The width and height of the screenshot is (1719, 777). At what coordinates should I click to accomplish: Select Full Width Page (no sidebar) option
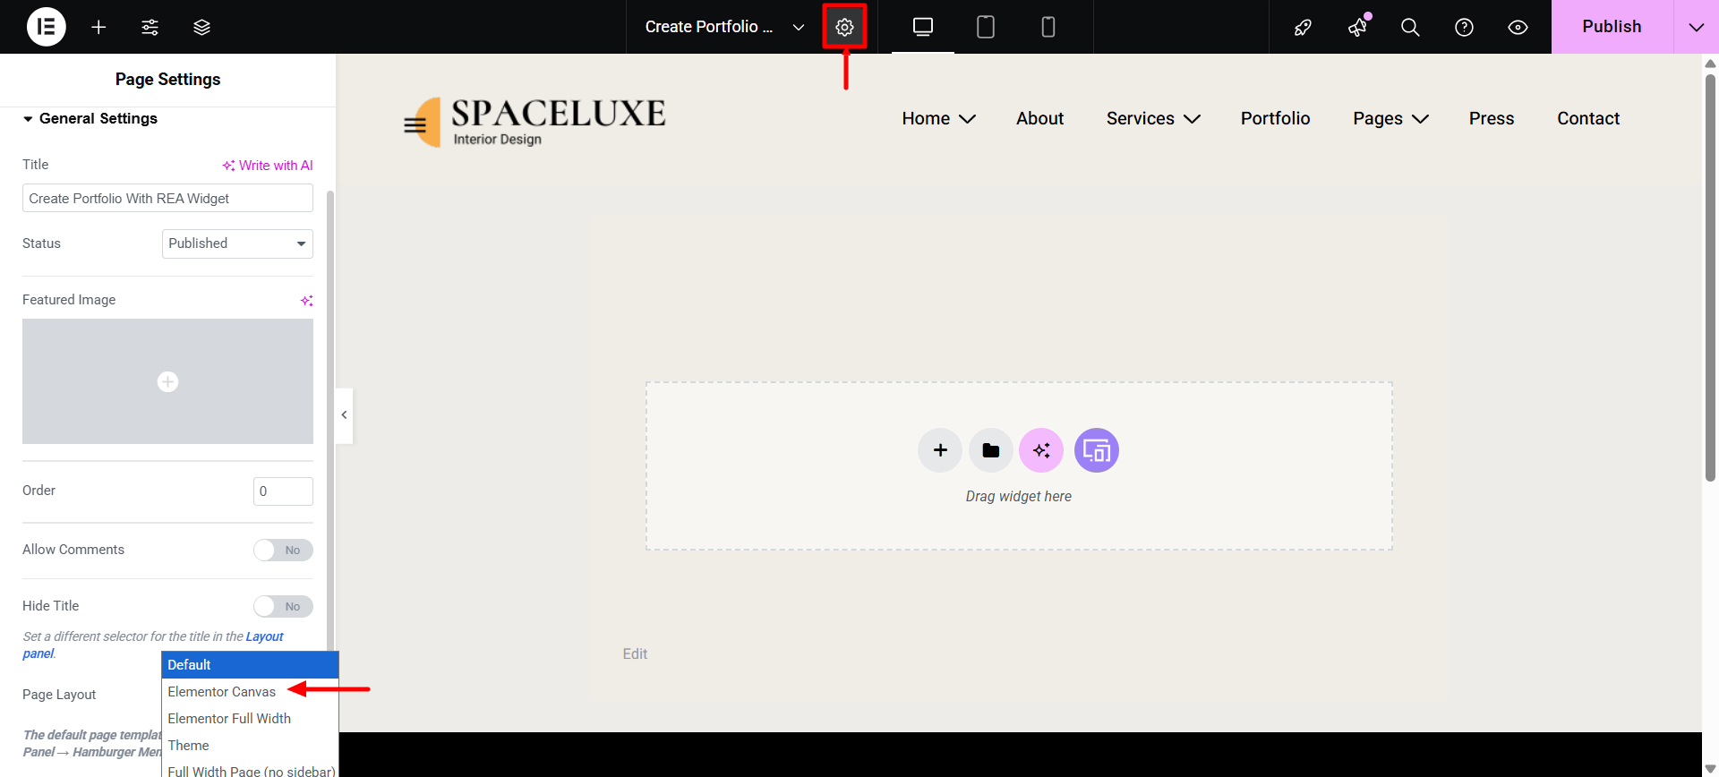250,770
